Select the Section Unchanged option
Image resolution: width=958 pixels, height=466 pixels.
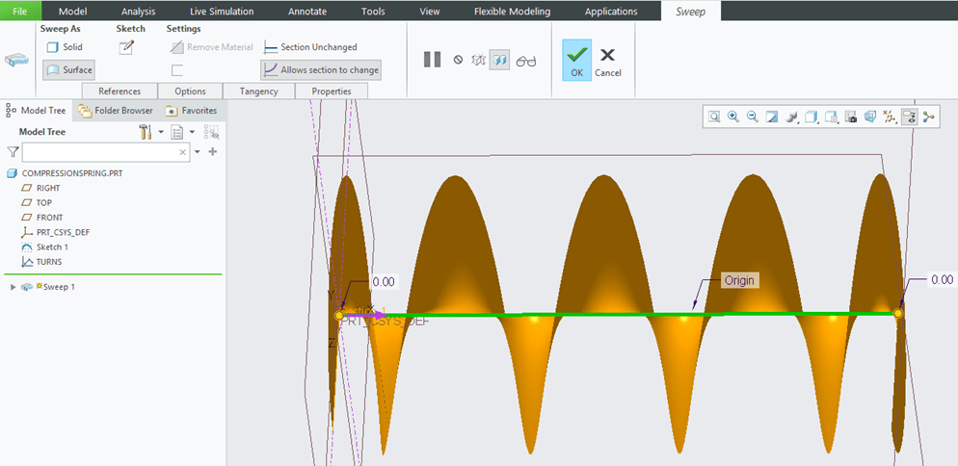pyautogui.click(x=310, y=47)
